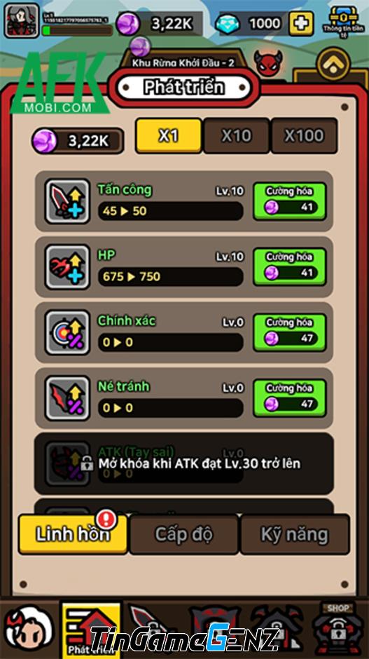Switch to the Cấp độ tab
369x659 pixels.
click(184, 534)
